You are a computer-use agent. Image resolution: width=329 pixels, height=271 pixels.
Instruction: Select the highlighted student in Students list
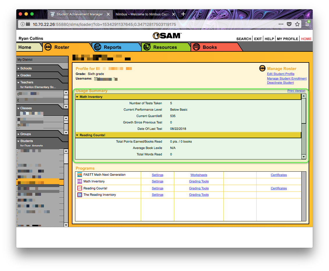[x=40, y=182]
